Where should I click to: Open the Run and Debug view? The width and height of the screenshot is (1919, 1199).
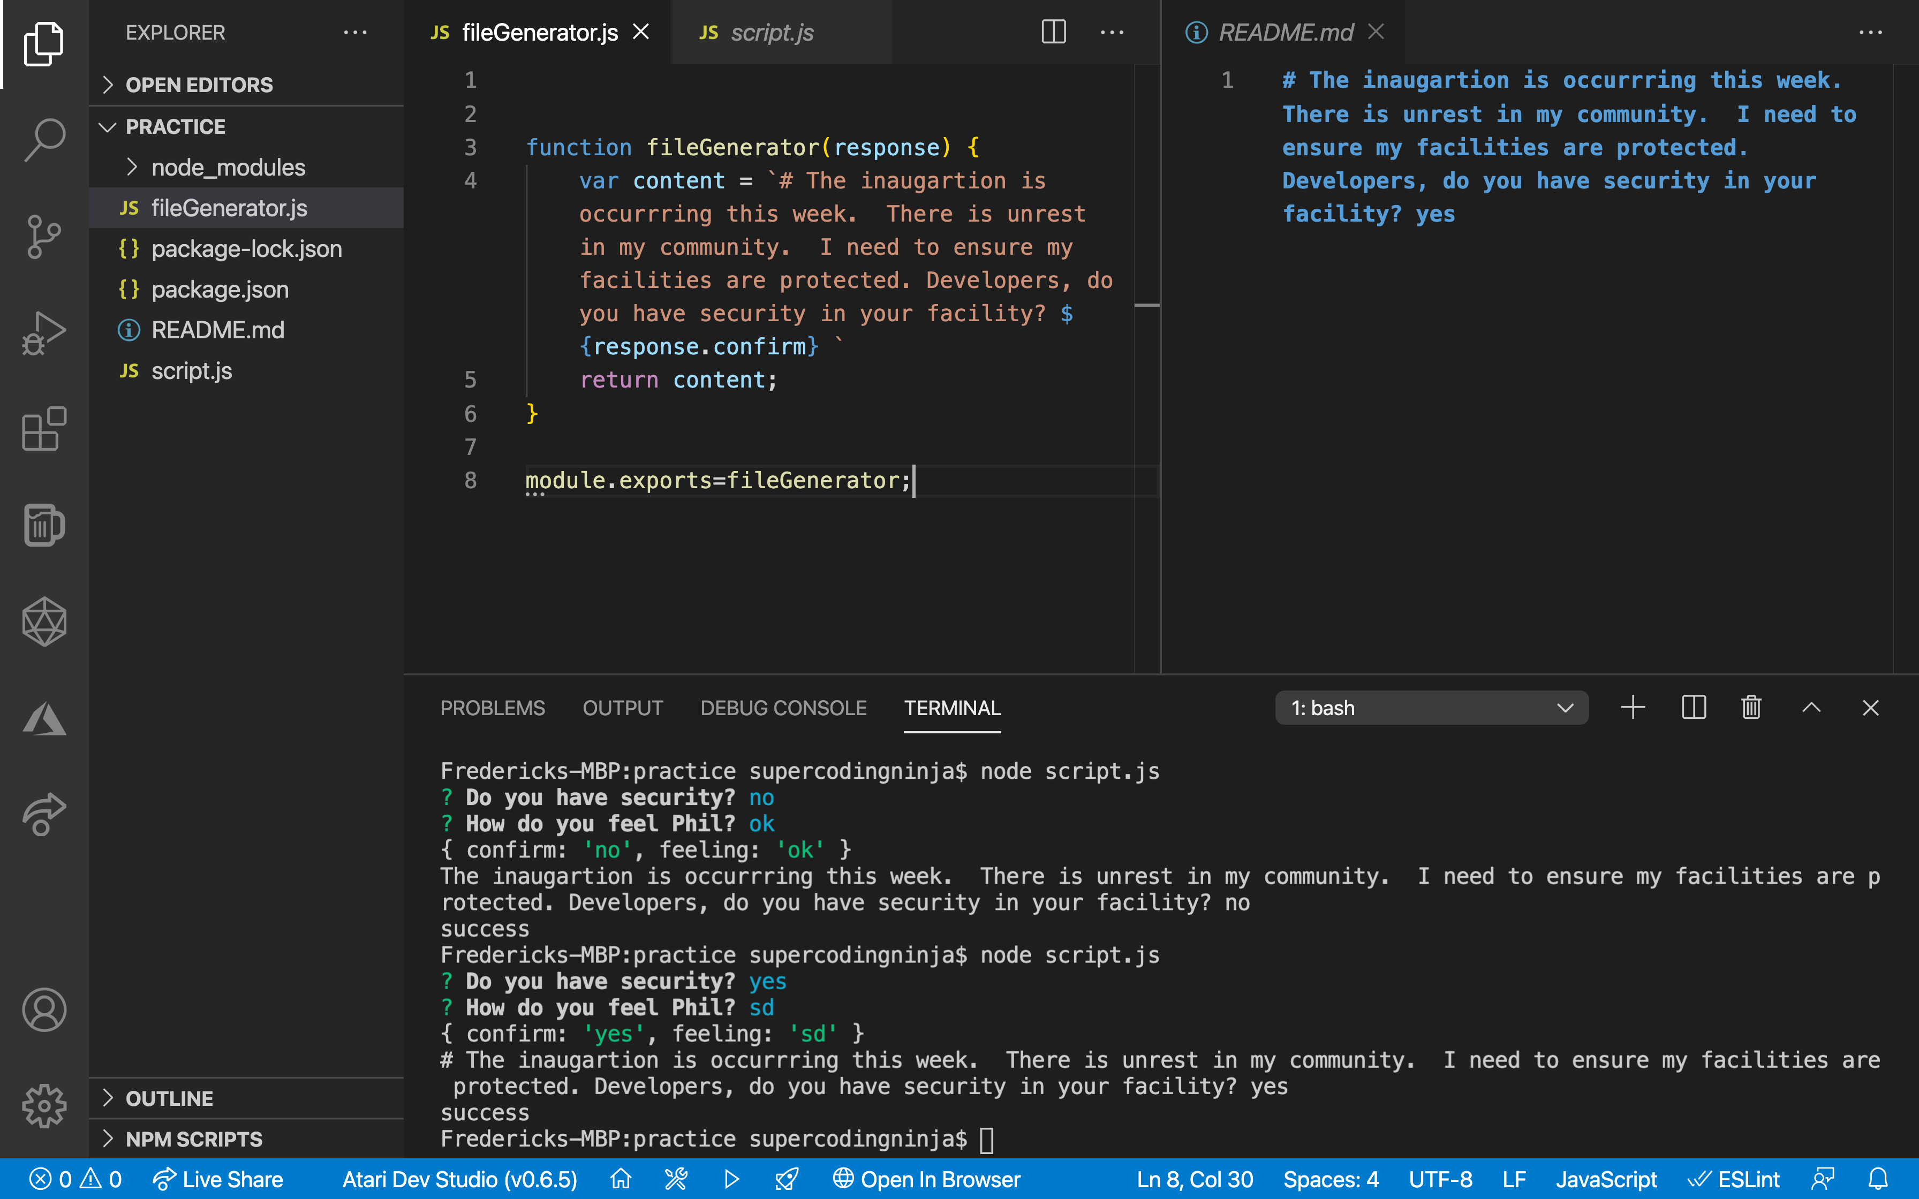43,333
